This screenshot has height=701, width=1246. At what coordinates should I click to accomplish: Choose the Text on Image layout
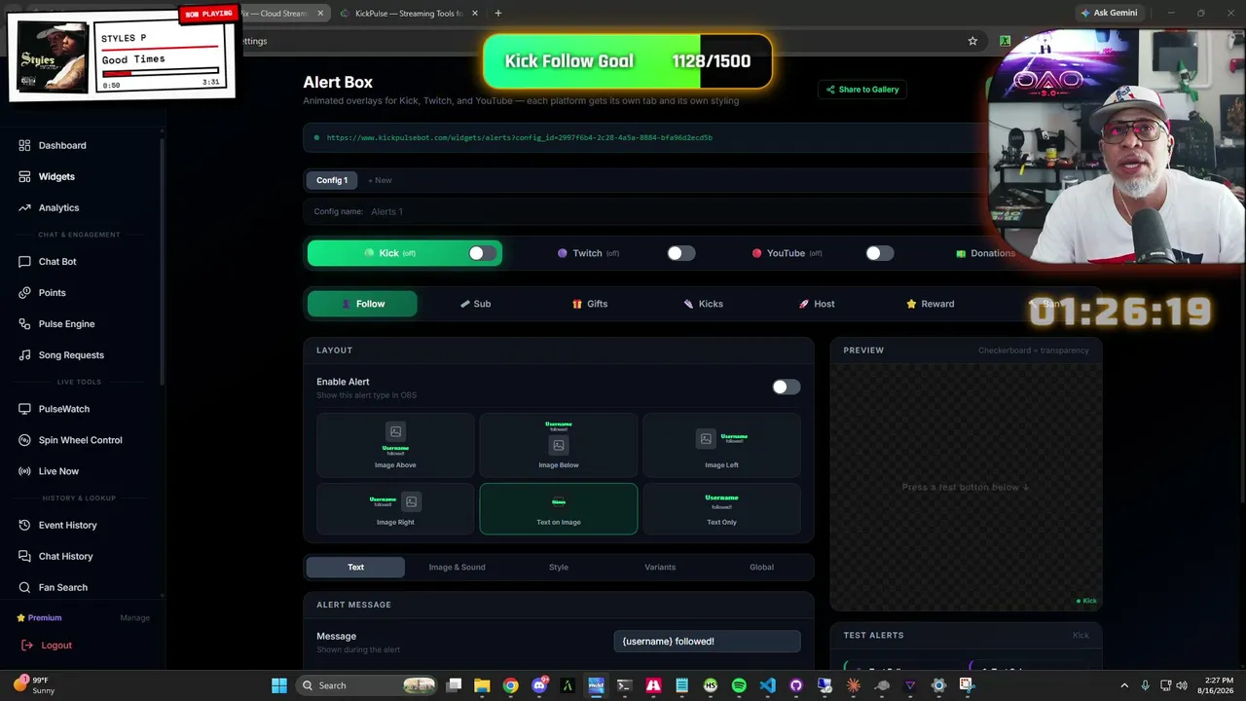click(559, 509)
